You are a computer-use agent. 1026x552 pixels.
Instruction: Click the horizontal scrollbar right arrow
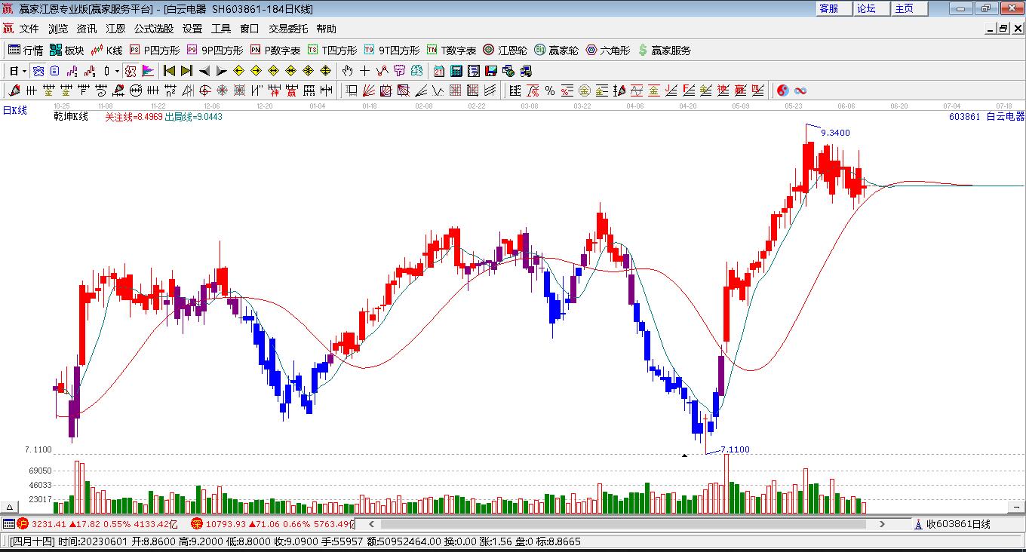click(x=883, y=524)
